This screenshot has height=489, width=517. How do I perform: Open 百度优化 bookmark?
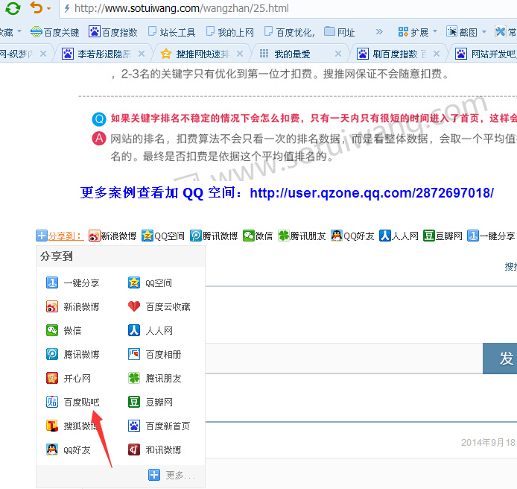pyautogui.click(x=290, y=32)
